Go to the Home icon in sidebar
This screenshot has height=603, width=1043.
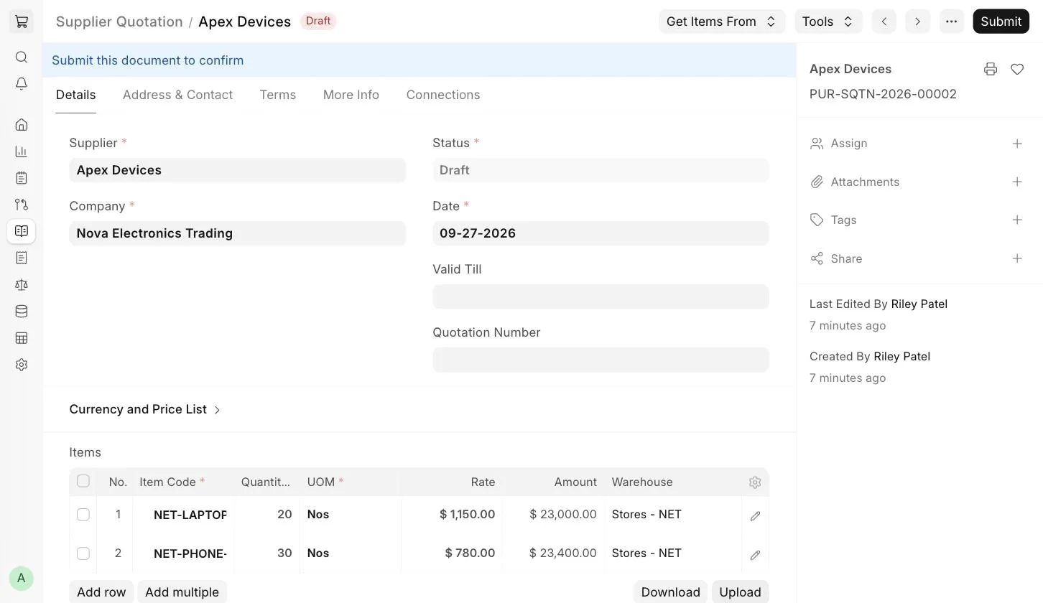pos(22,125)
